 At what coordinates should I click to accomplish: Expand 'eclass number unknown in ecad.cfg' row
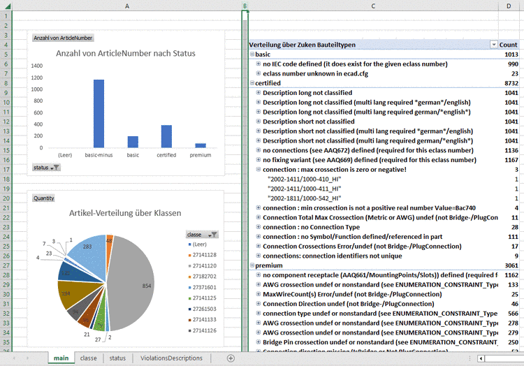tap(259, 73)
